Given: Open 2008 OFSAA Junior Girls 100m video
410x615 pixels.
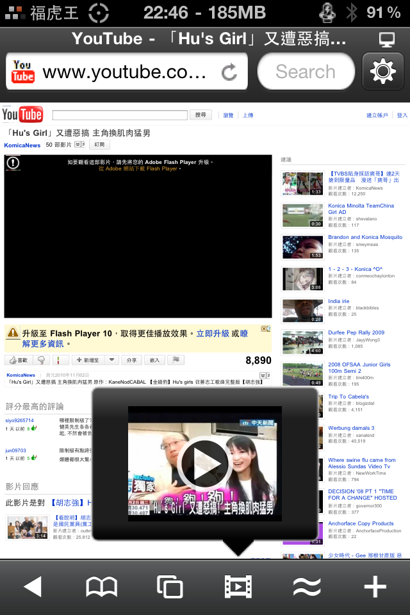Looking at the screenshot, I should pos(359,368).
